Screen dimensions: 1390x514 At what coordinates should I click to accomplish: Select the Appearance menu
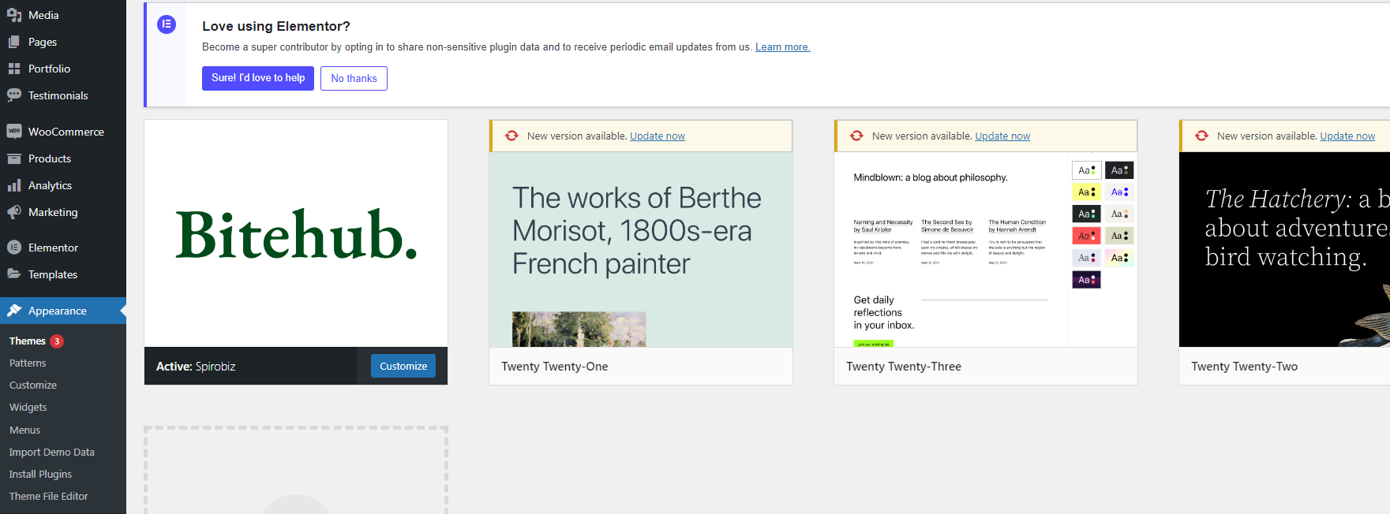63,311
